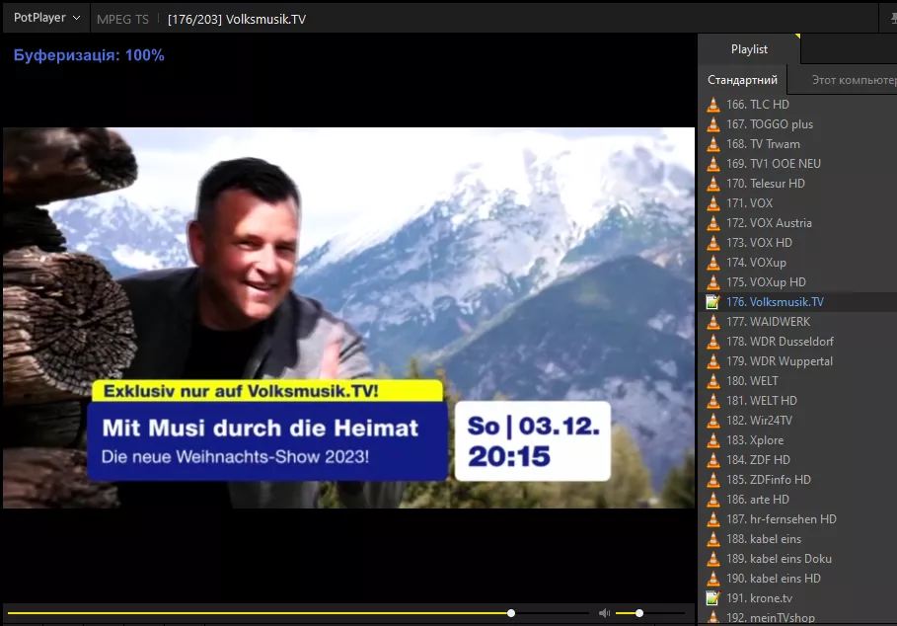Click the VLC icon beside arte HD
Image resolution: width=897 pixels, height=626 pixels.
[712, 499]
